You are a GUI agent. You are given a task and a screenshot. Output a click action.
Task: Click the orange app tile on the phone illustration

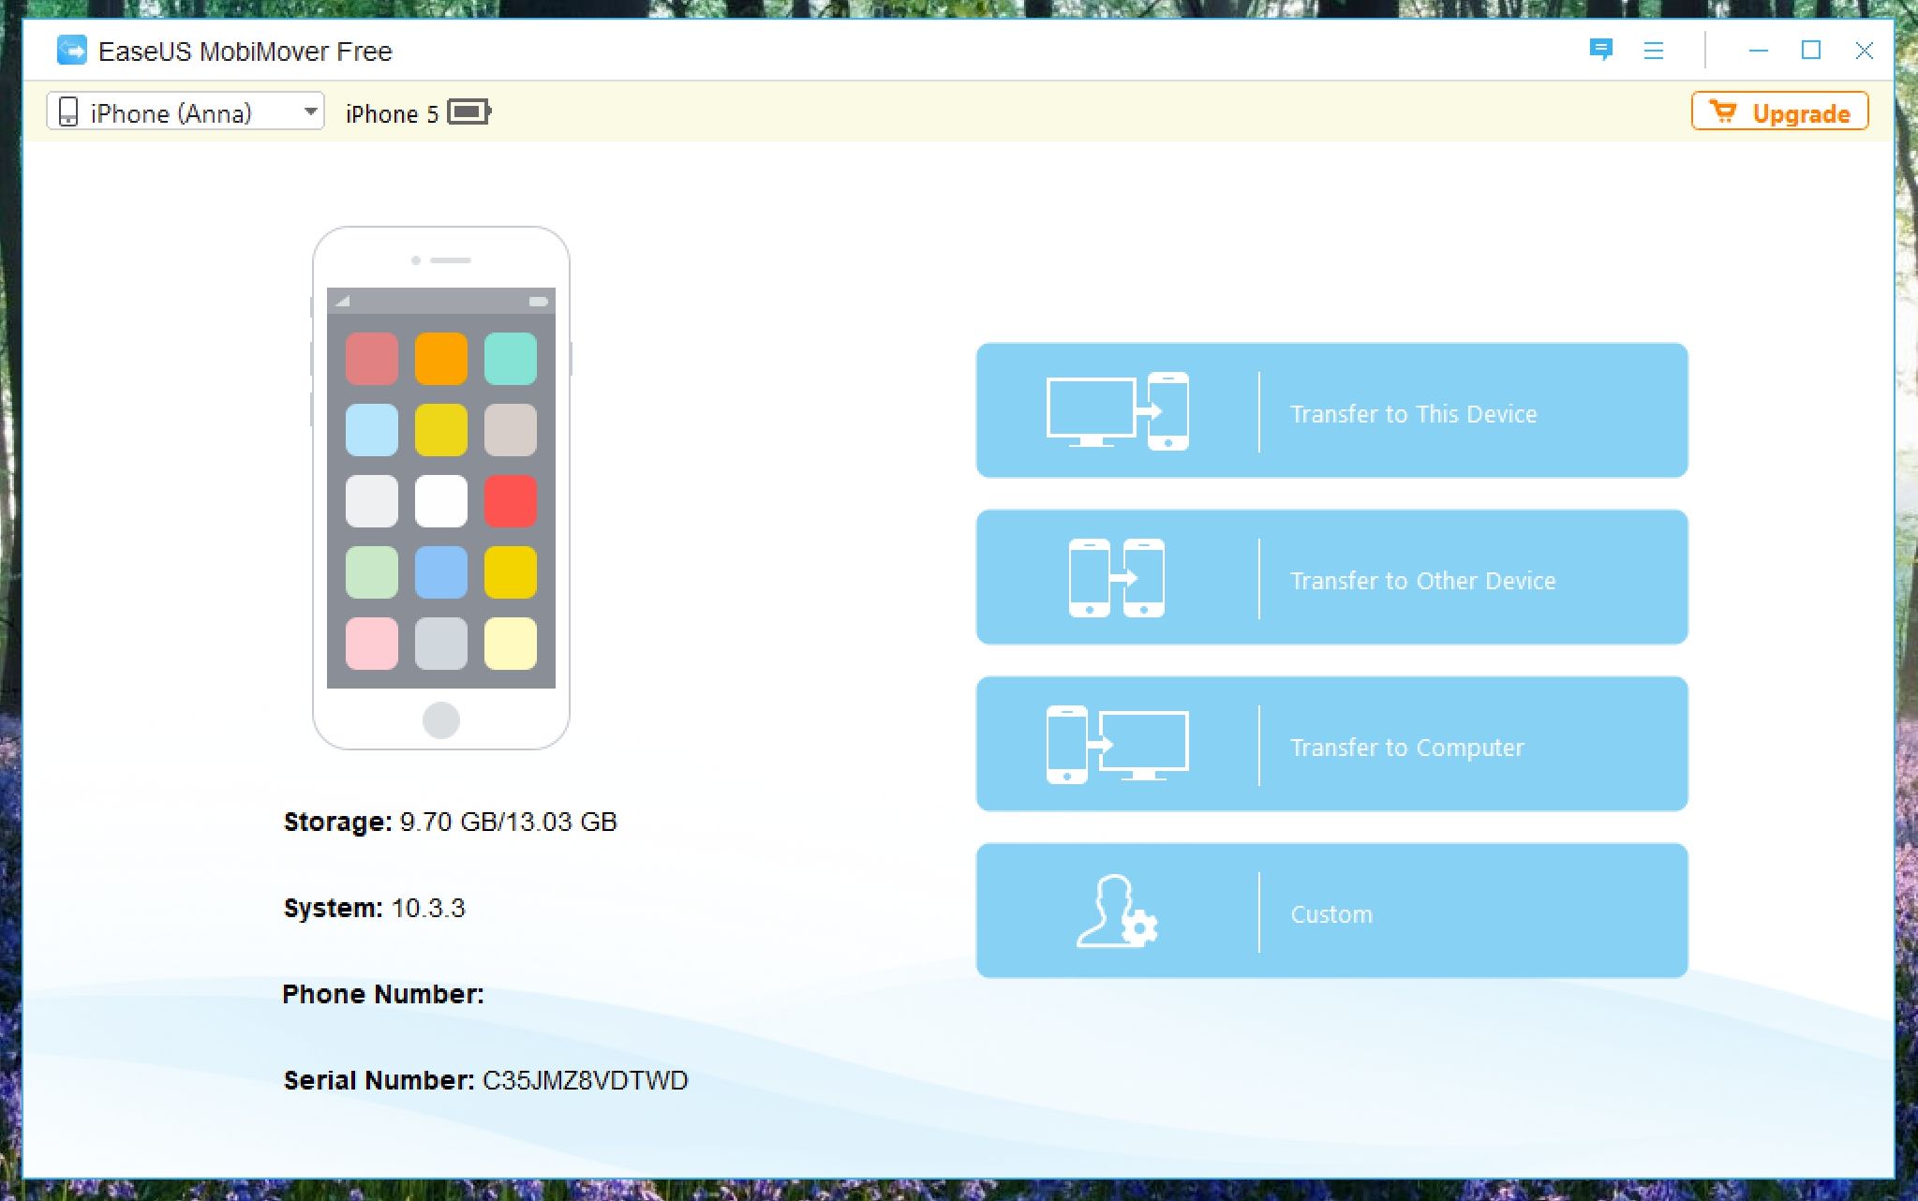click(440, 359)
